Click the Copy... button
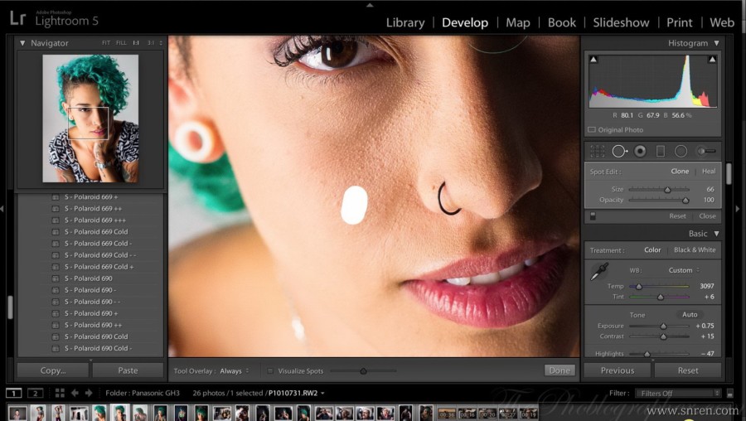746x421 pixels. 53,370
